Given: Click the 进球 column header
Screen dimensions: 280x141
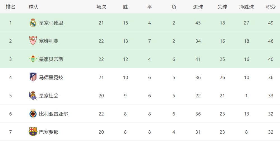Looking at the screenshot, I should (198, 7).
